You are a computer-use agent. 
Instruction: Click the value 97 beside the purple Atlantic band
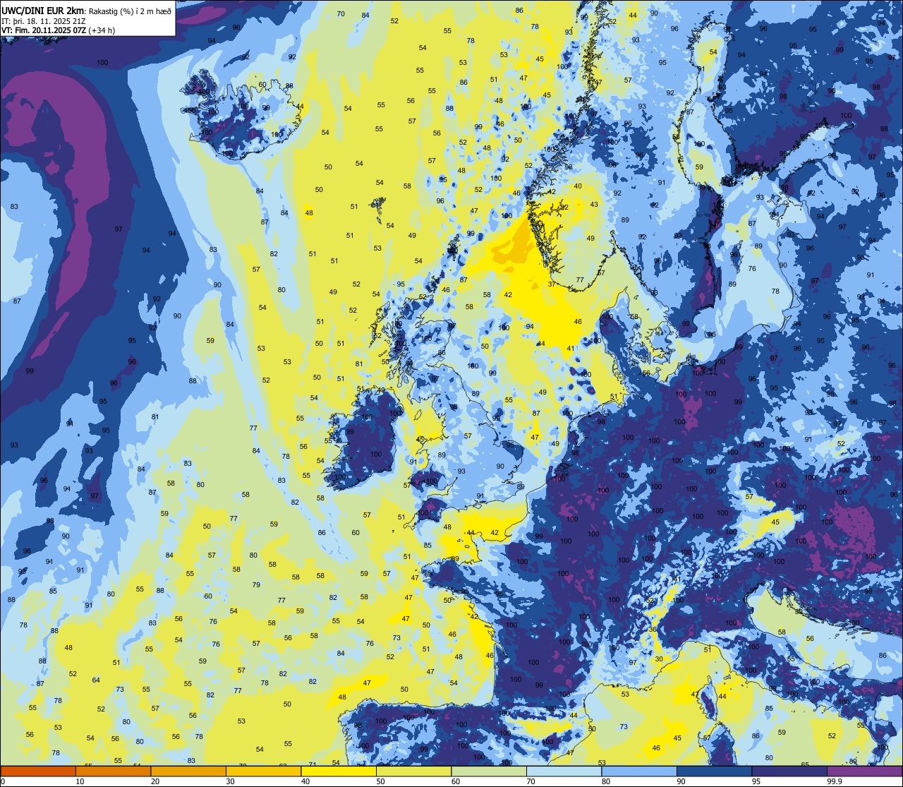(x=119, y=229)
